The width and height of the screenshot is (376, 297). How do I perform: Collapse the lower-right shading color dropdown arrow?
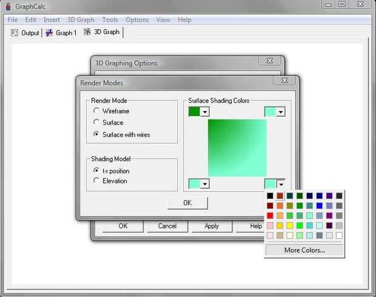(281, 184)
